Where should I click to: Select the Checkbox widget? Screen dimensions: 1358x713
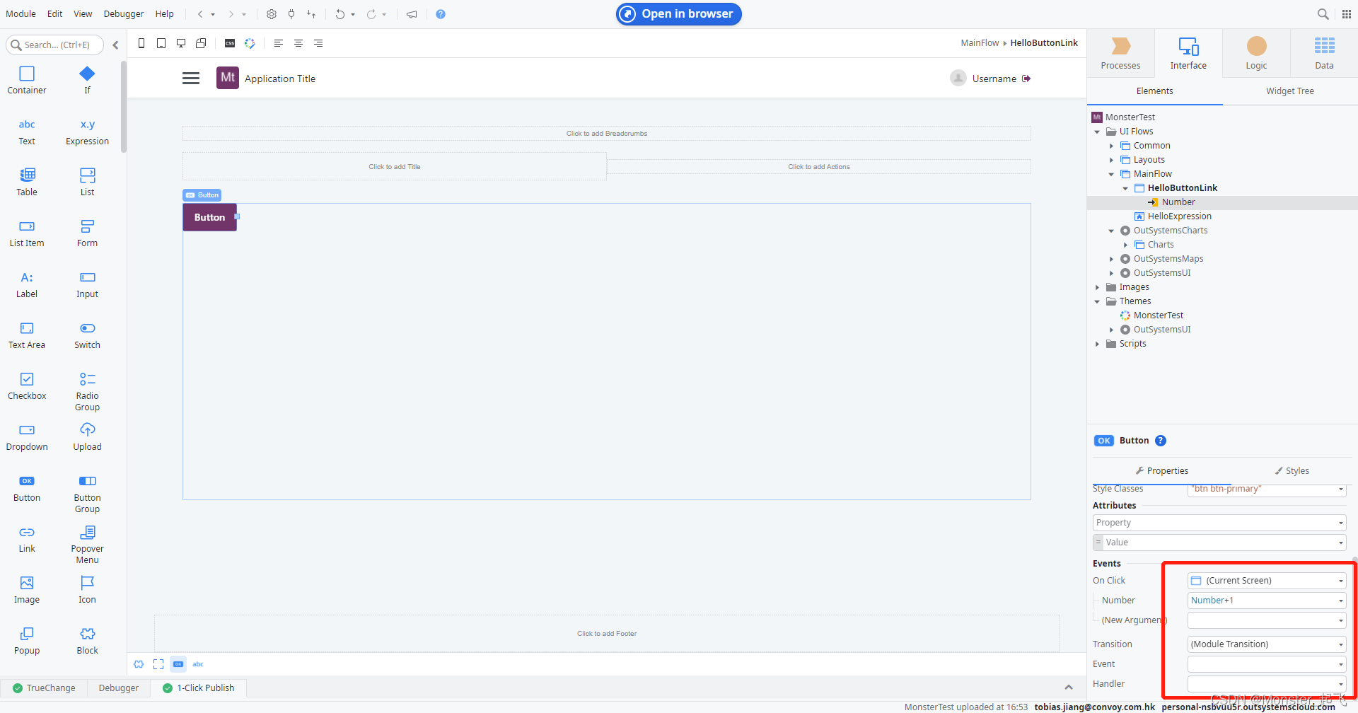pyautogui.click(x=27, y=386)
